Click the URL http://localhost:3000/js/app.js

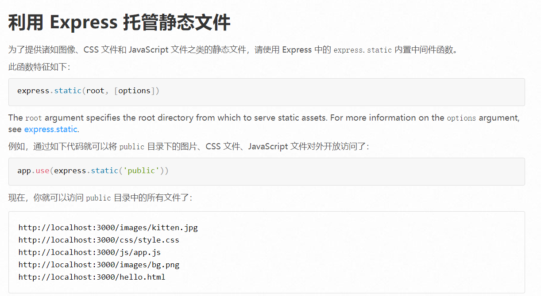pos(89,253)
